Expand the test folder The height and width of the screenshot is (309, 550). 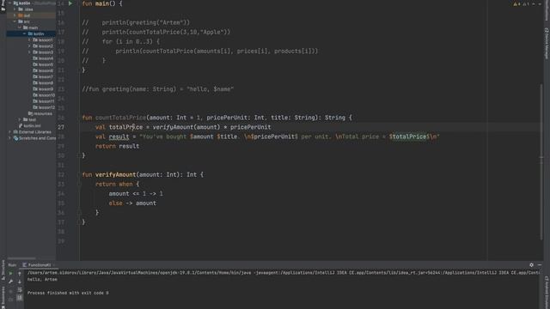coord(20,119)
